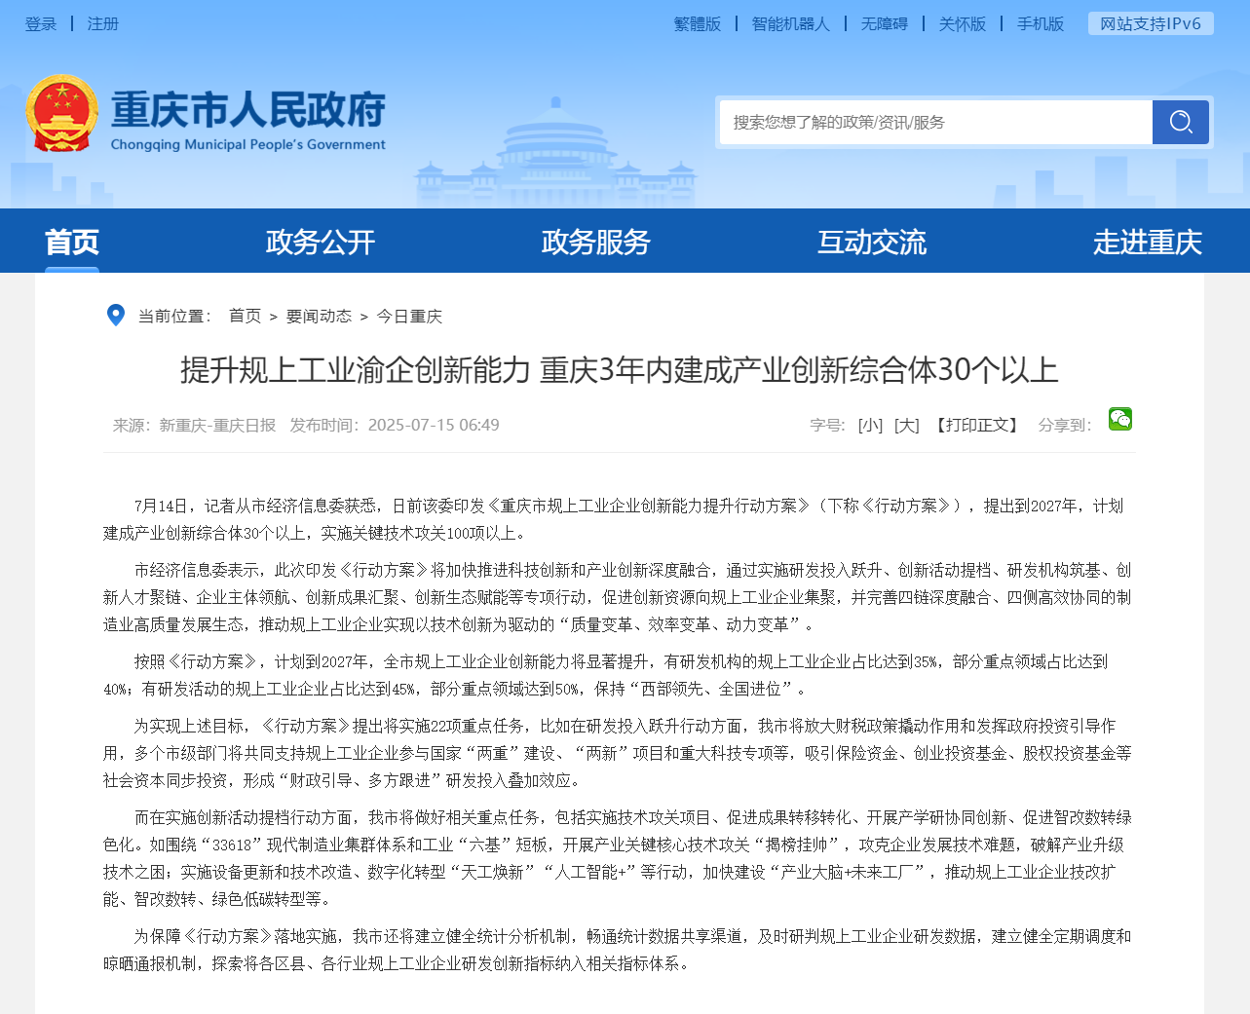
Task: Go to 首页 main navigation tab
Action: point(72,242)
